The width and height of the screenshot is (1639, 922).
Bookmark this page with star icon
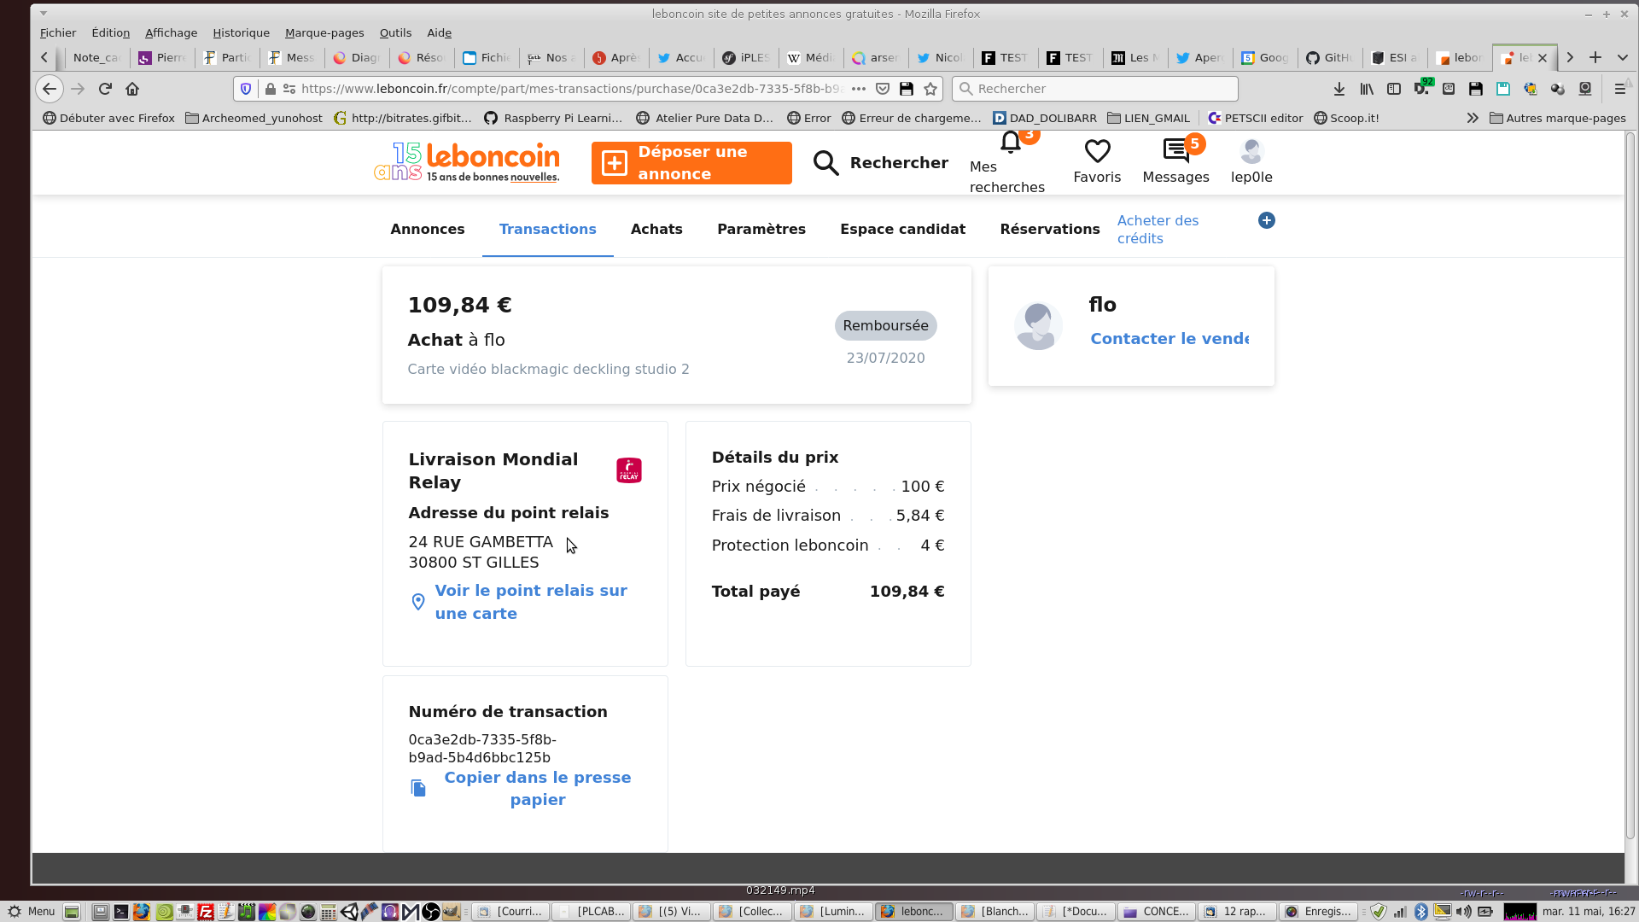[930, 89]
